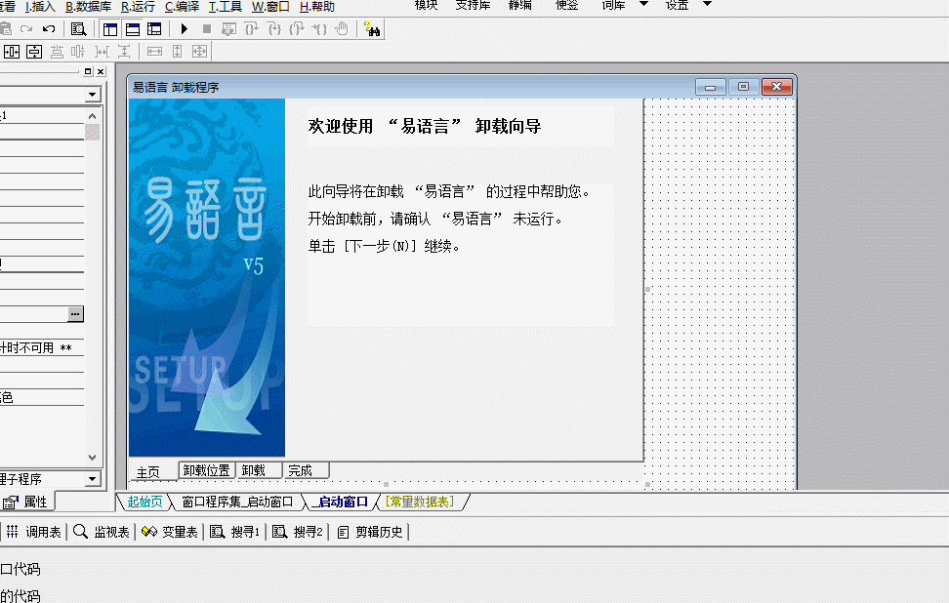Screen dimensions: 949x603
Task: Click the breakpoint hand icon
Action: tap(342, 29)
